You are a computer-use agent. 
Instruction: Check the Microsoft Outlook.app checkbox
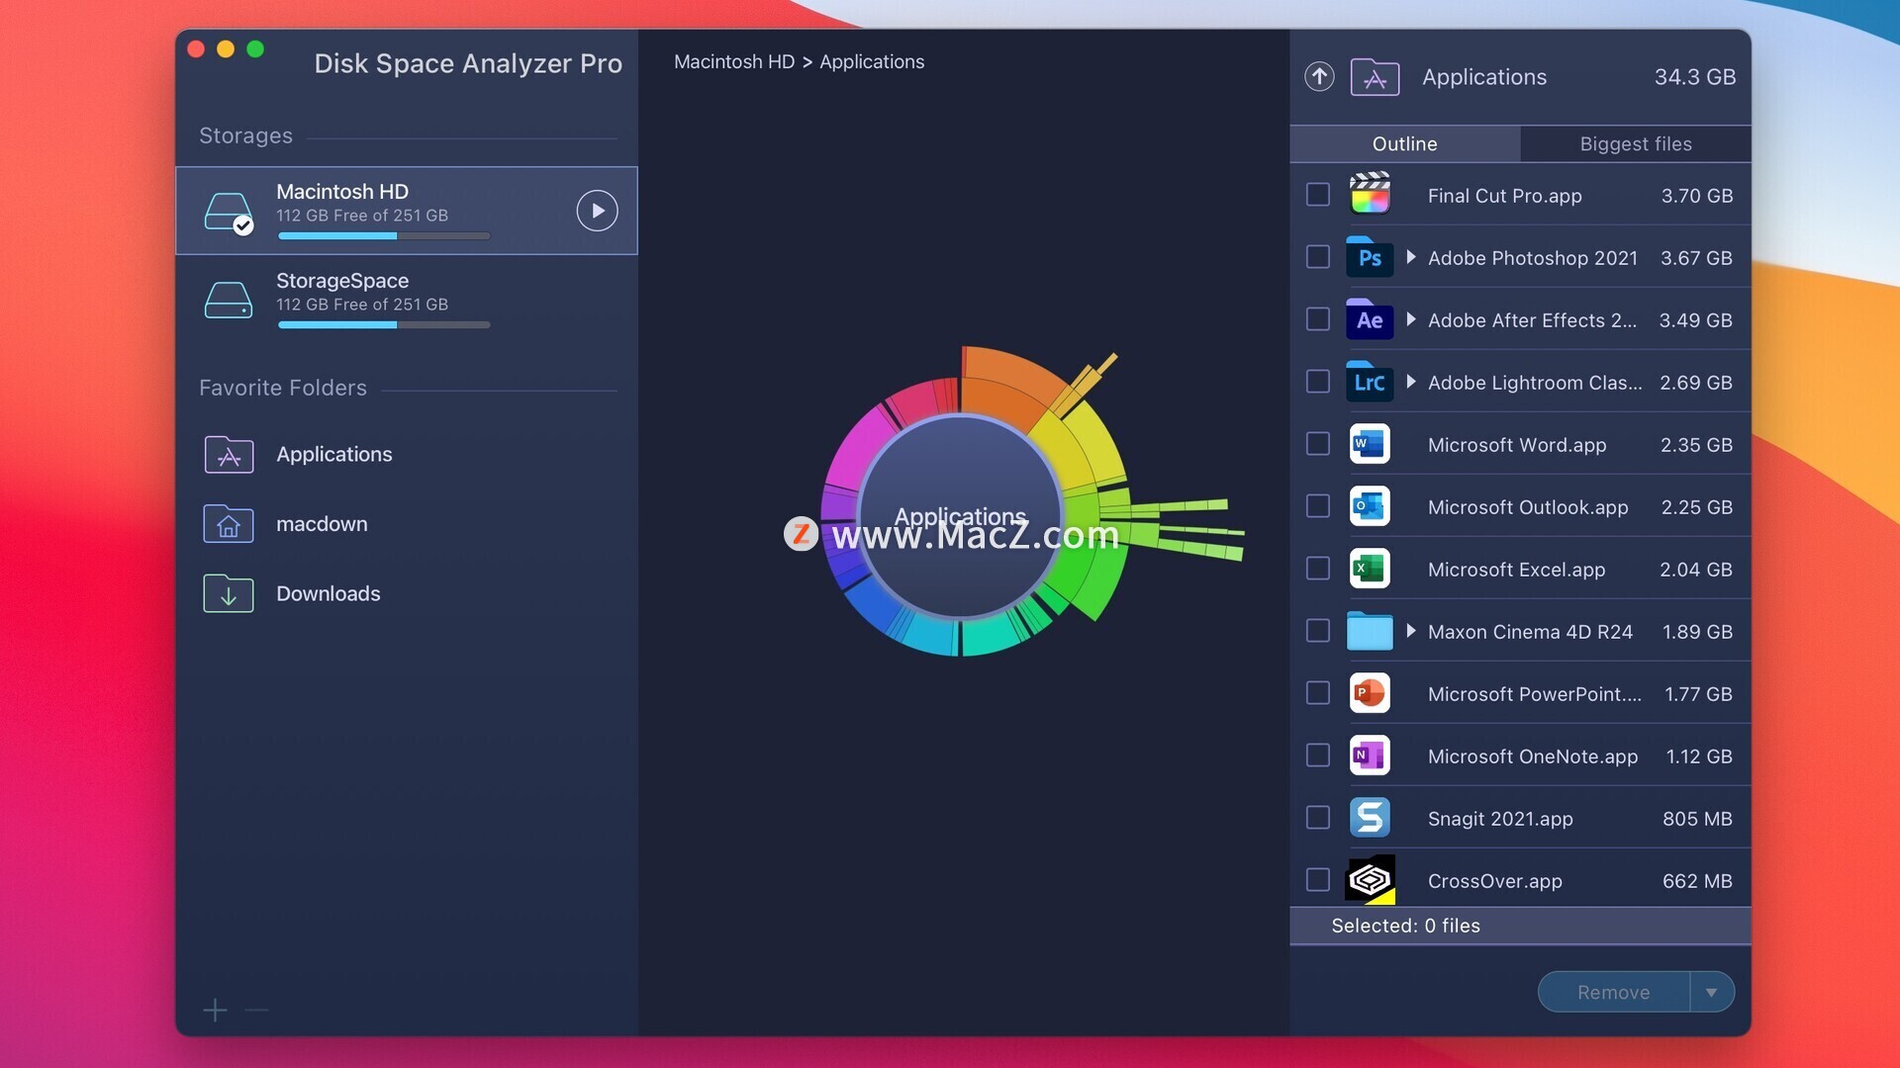(x=1318, y=506)
